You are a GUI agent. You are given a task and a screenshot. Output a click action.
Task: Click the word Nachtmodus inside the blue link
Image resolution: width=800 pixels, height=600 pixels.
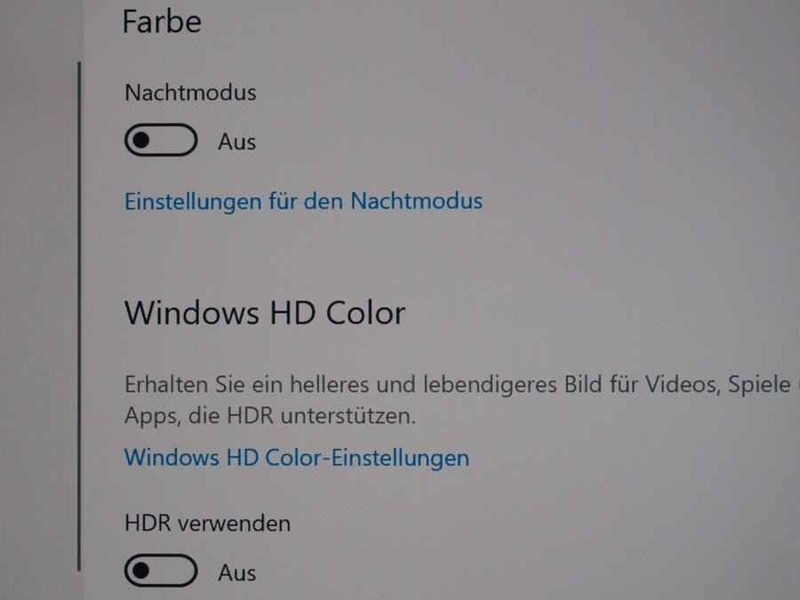pyautogui.click(x=416, y=201)
